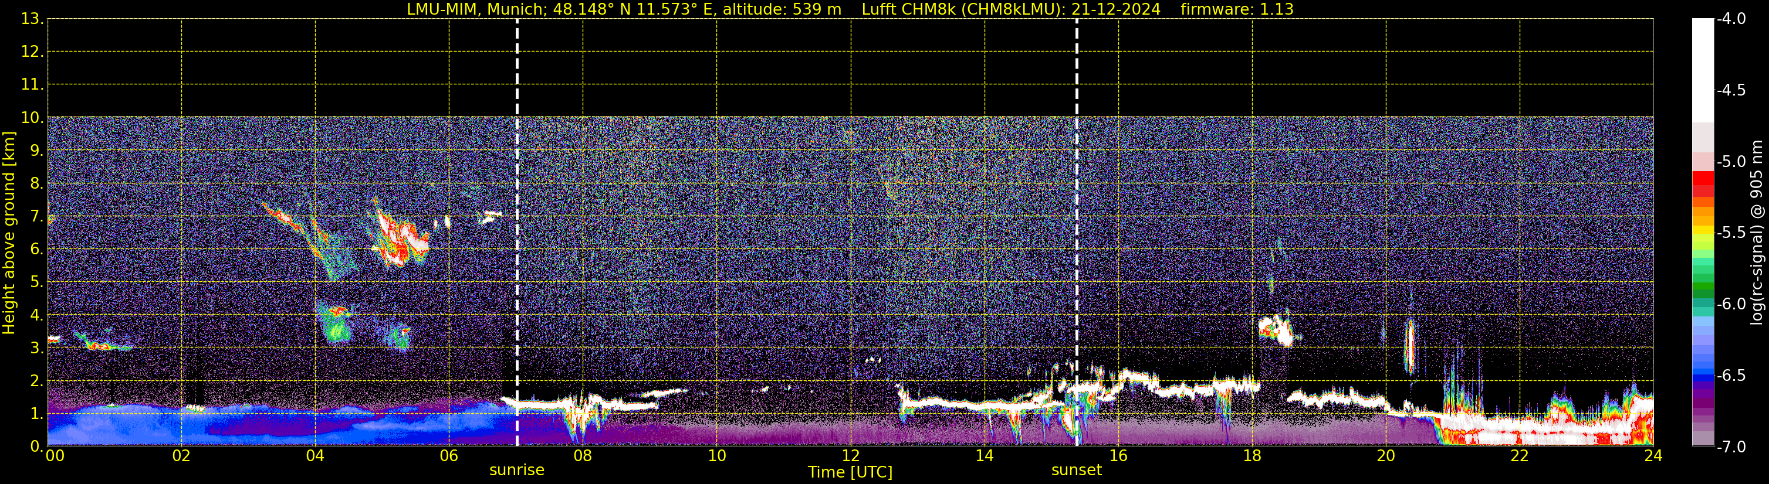Click the colorbar tick label -4.0
This screenshot has height=484, width=1769.
tap(1731, 19)
